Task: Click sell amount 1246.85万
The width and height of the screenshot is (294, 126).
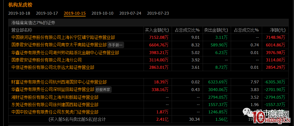Action: pyautogui.click(x=218, y=112)
